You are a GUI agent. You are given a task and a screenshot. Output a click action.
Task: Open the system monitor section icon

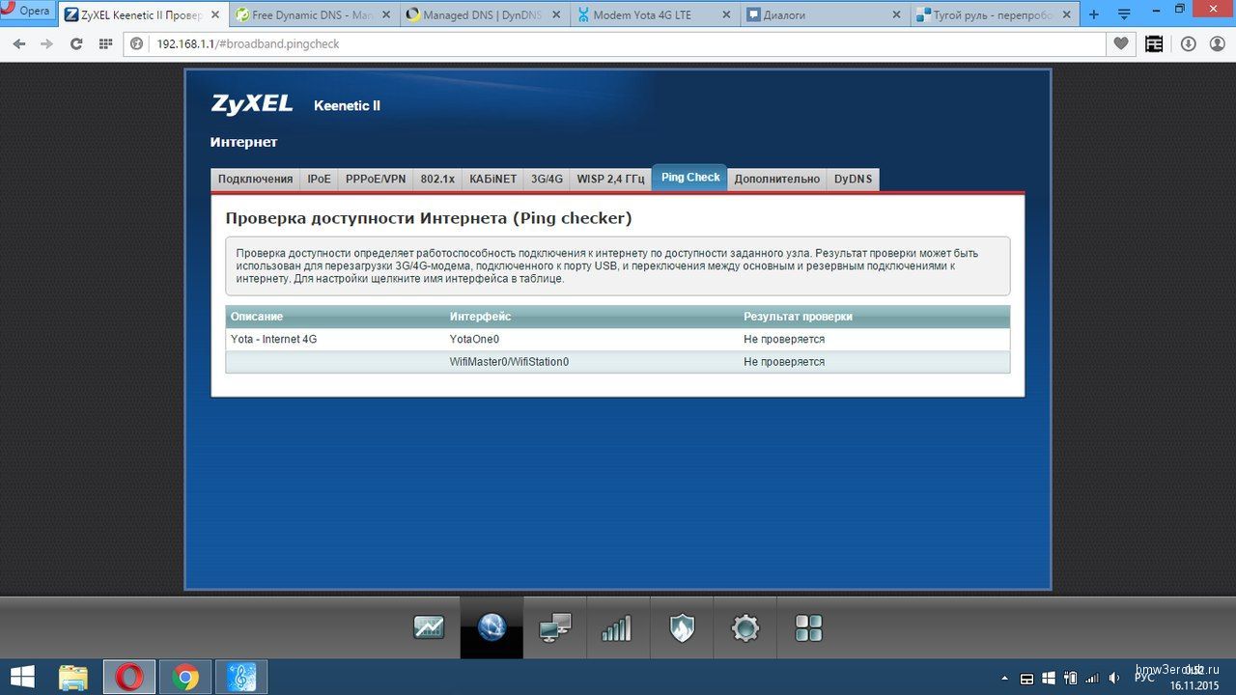point(429,627)
